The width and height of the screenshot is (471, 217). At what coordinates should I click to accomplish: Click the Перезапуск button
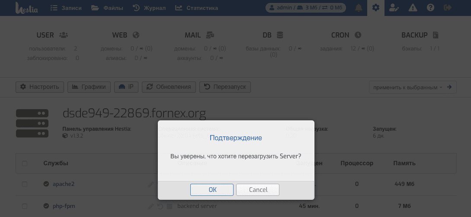pos(225,87)
